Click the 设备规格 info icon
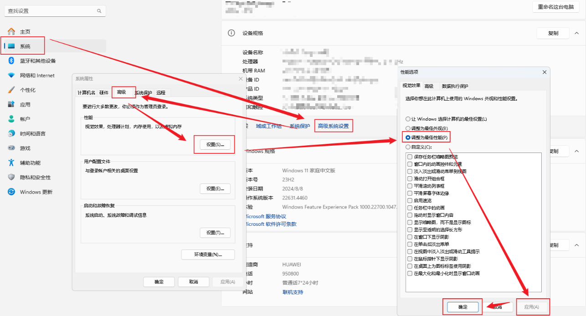The width and height of the screenshot is (586, 316). 231,33
